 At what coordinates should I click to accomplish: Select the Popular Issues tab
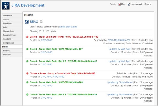pyautogui.click(x=12, y=35)
